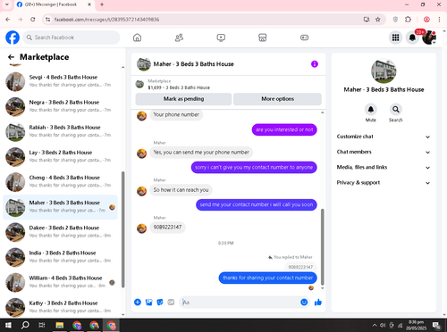
Task: Open William - 4 Beds 3 Baths House chat
Action: click(x=60, y=282)
